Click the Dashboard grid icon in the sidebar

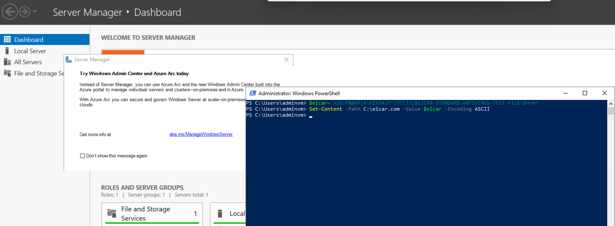7,39
